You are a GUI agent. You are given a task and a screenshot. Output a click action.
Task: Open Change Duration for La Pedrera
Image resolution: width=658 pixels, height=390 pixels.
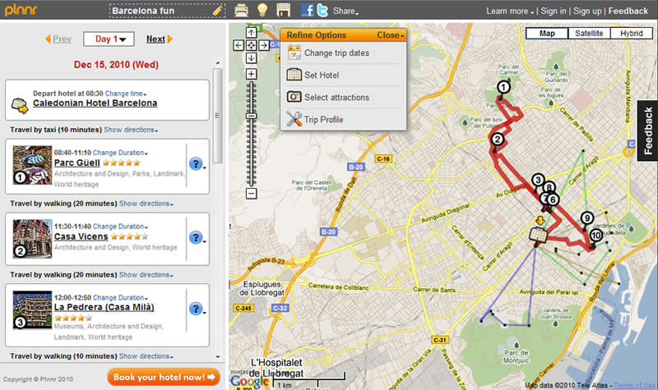(120, 297)
